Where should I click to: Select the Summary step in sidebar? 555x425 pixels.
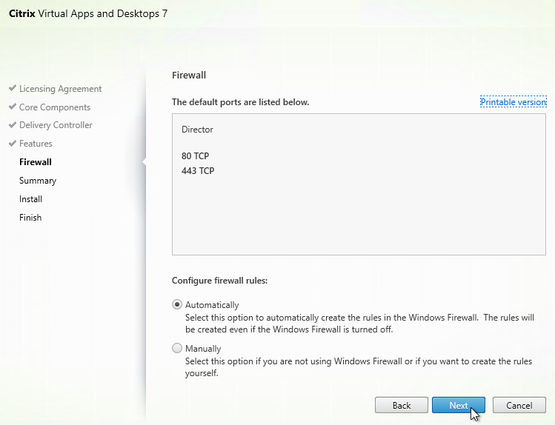click(x=38, y=181)
